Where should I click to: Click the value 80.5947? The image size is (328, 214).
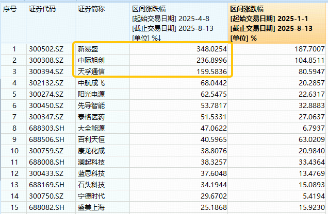311,72
